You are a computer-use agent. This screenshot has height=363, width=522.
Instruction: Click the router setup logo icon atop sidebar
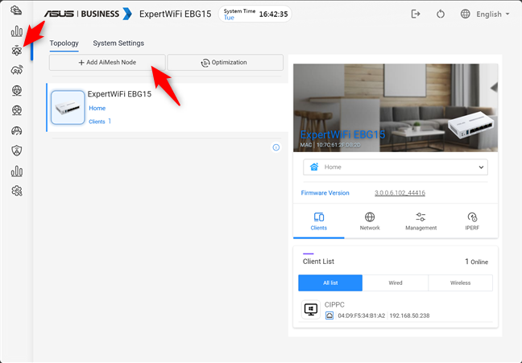[16, 10]
